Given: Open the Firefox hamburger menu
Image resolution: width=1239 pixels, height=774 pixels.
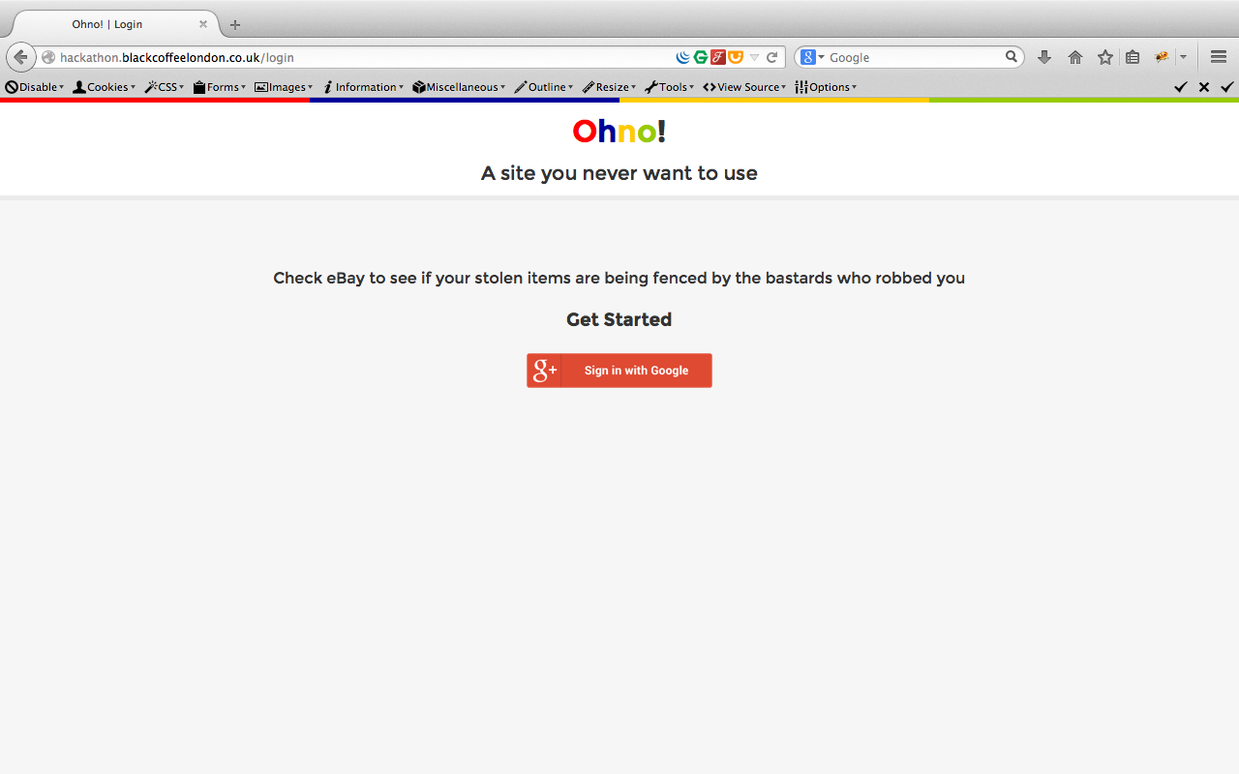Looking at the screenshot, I should coord(1219,57).
